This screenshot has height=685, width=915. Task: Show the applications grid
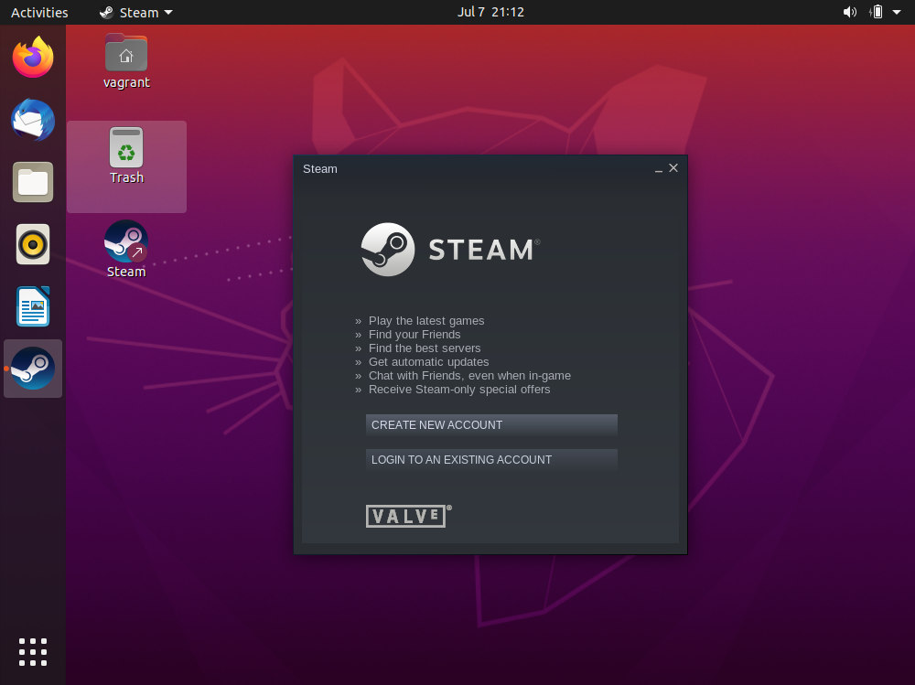(32, 652)
